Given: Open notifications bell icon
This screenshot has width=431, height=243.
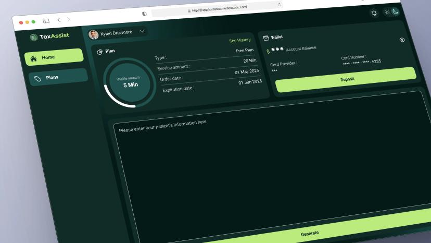Looking at the screenshot, I should tap(374, 13).
